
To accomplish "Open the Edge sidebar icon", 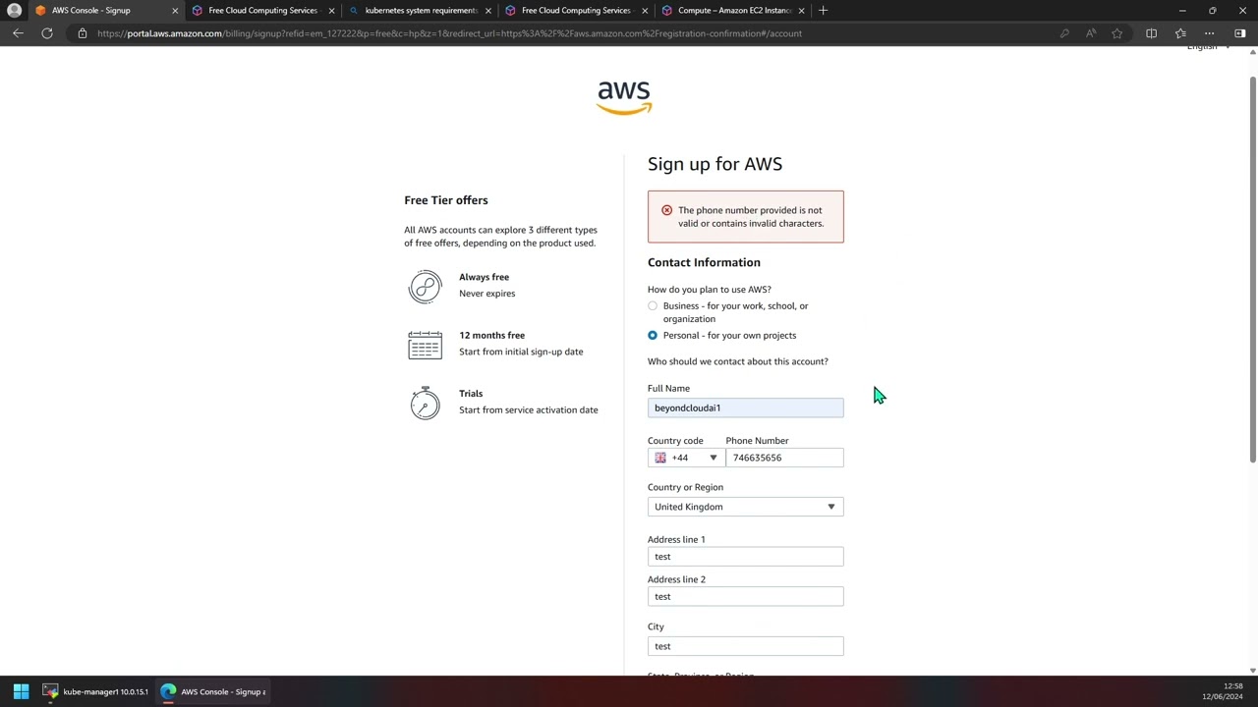I will coord(1239,33).
